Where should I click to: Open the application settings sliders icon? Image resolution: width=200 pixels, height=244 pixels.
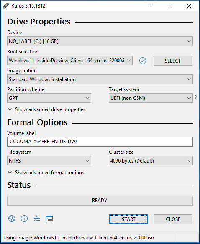(37, 219)
